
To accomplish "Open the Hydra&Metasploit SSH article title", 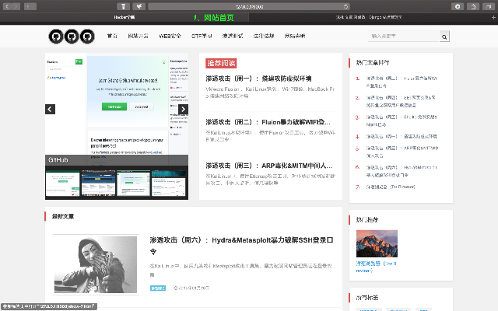I will 242,246.
